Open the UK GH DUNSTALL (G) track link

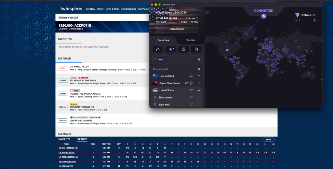click(x=68, y=157)
